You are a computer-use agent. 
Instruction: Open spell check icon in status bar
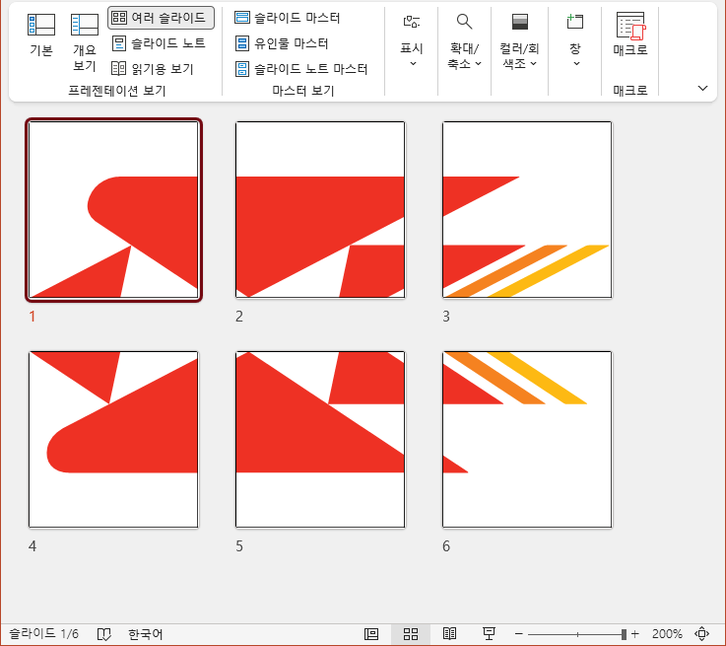pyautogui.click(x=104, y=634)
